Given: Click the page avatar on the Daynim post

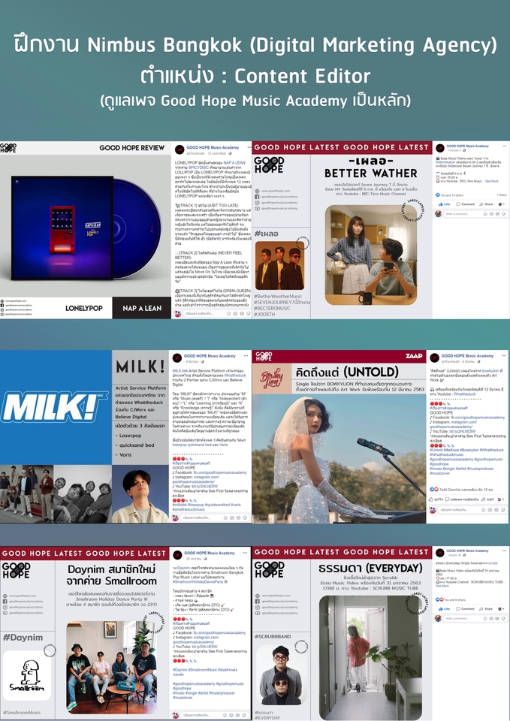Looking at the screenshot, I should pos(177,555).
